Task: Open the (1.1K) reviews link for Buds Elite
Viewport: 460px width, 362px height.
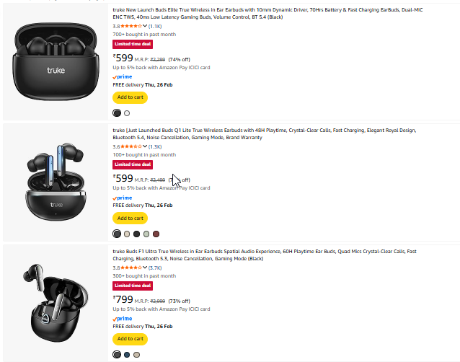Action: (155, 26)
